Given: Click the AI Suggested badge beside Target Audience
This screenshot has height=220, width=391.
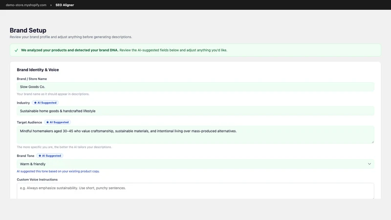Looking at the screenshot, I should 57,122.
